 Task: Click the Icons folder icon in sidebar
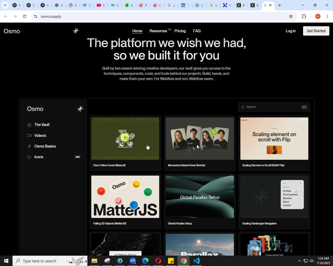click(29, 157)
